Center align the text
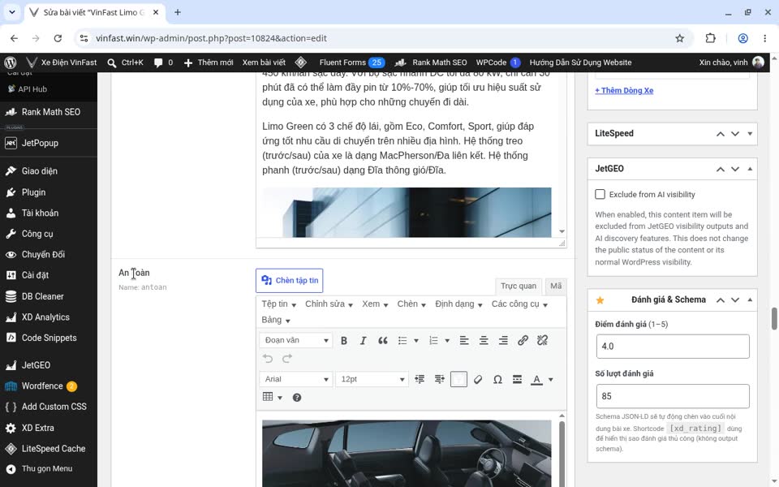This screenshot has width=779, height=487. click(x=484, y=340)
